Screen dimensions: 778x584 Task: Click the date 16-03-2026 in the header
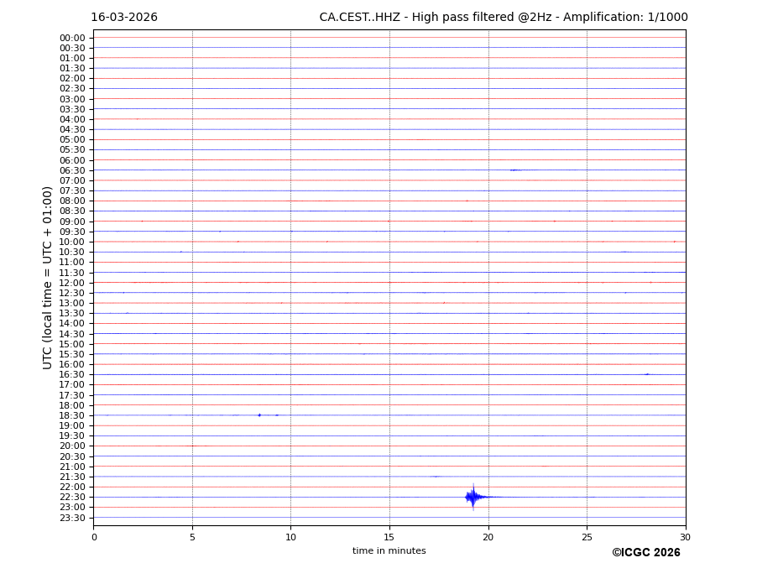[124, 18]
